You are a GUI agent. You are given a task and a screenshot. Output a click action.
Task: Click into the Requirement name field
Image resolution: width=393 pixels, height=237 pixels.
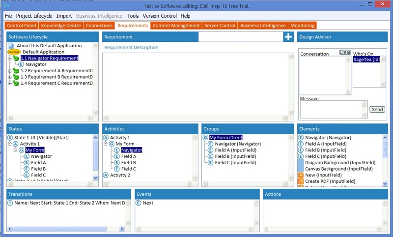point(241,37)
